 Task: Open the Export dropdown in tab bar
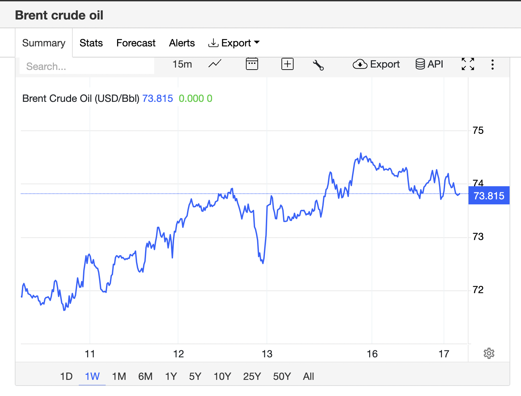pyautogui.click(x=234, y=43)
